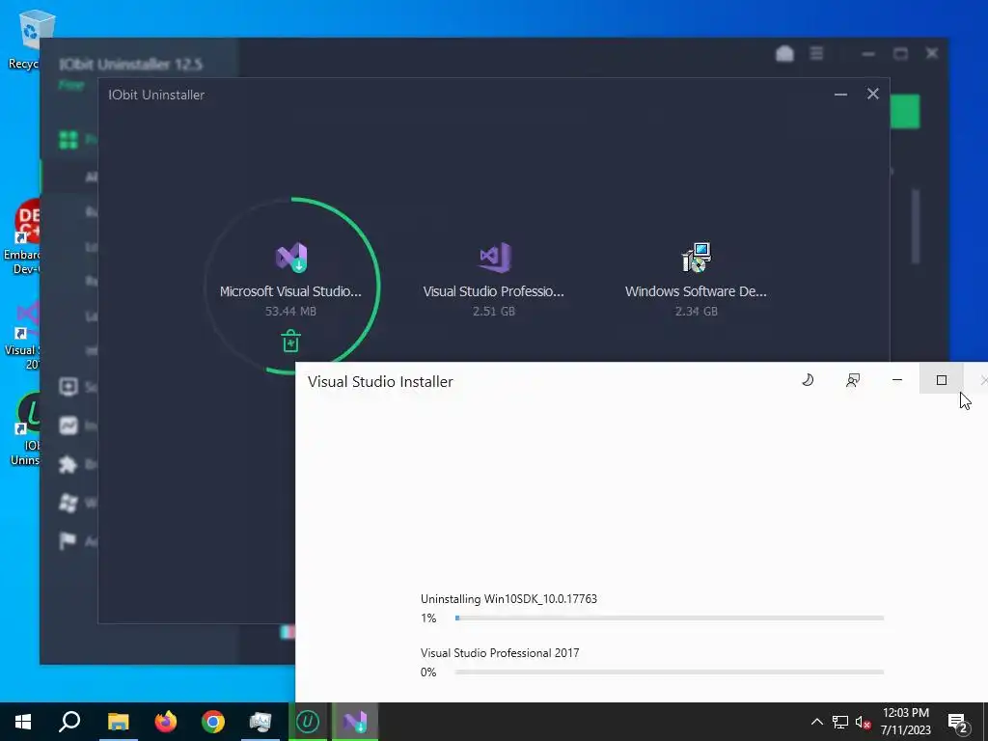
Task: Click the network tray icon
Action: pyautogui.click(x=840, y=722)
